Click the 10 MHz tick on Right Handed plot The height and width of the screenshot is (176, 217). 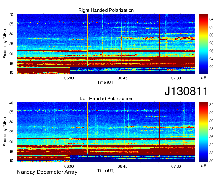11,72
